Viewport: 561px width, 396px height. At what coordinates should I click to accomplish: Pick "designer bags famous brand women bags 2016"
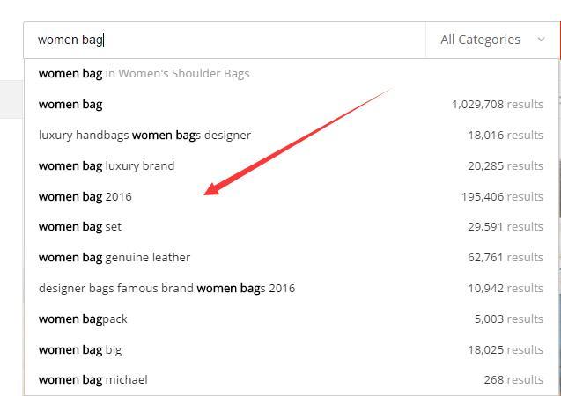166,288
